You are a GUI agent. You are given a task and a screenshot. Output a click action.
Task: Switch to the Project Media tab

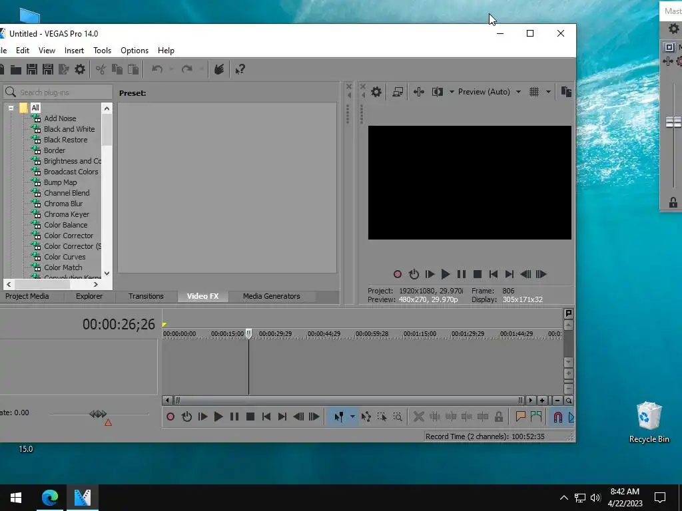coord(27,296)
